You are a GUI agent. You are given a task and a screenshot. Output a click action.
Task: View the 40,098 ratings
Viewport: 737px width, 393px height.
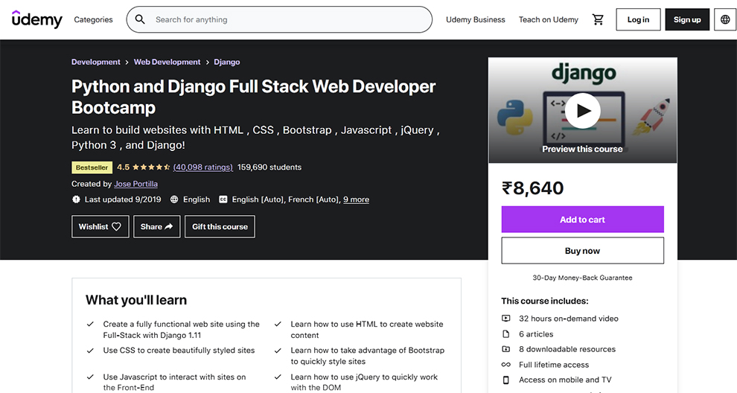(202, 167)
